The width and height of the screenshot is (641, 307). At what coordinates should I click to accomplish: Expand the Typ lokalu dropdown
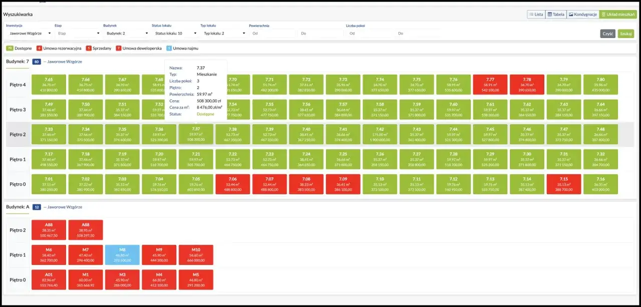click(x=224, y=34)
